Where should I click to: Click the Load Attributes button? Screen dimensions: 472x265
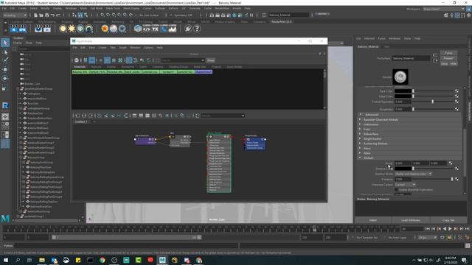(x=411, y=220)
